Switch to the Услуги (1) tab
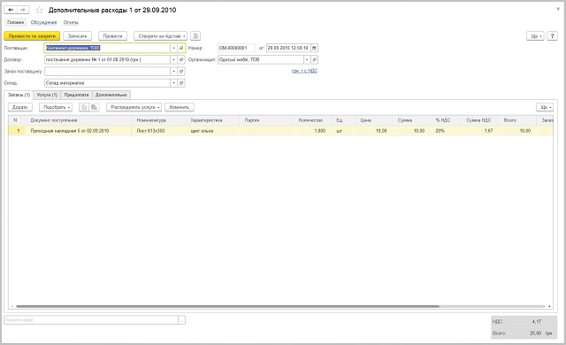 click(x=47, y=95)
